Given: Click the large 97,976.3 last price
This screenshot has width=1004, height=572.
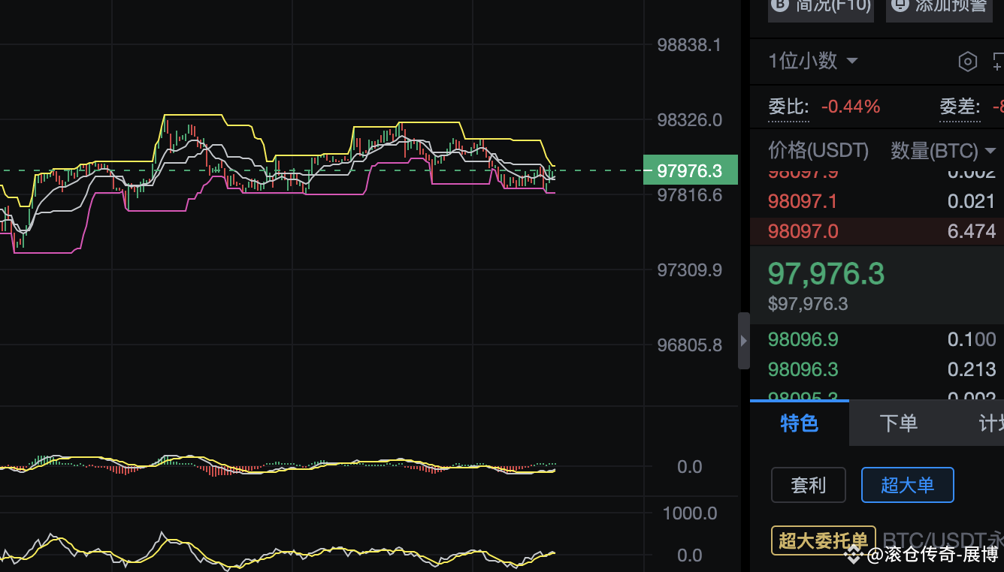Looking at the screenshot, I should pyautogui.click(x=826, y=274).
